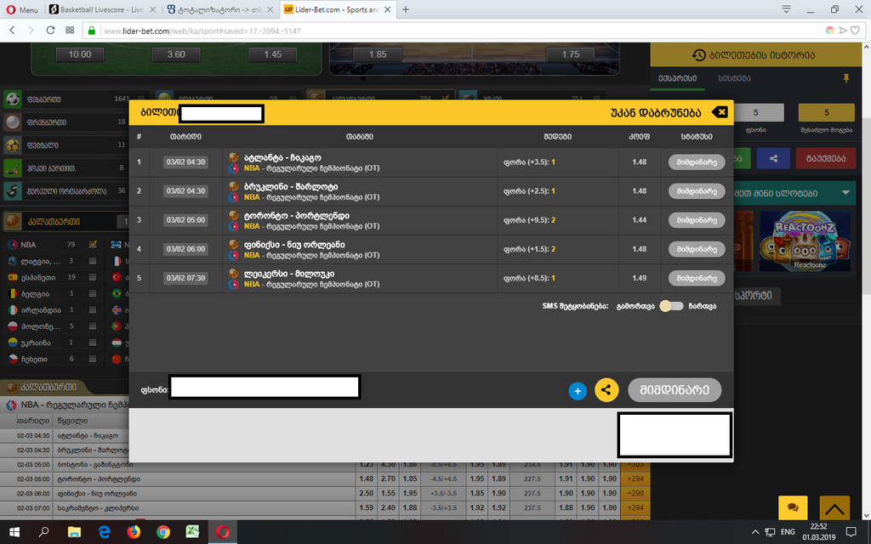
Task: Click the field hockey sport icon
Action: [x=13, y=167]
